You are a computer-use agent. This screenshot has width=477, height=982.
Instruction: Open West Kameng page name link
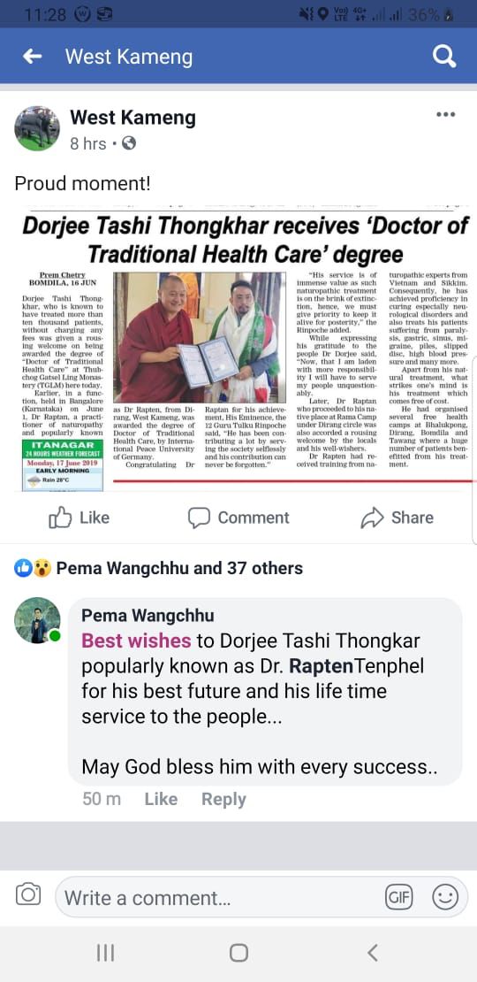132,117
